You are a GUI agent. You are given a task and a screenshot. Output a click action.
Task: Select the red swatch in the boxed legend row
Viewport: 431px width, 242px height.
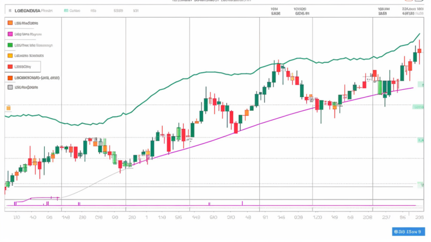[10, 66]
